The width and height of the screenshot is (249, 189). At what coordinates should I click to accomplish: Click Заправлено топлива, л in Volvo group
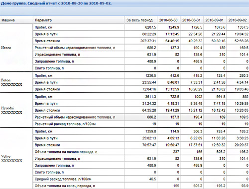tap(54, 165)
